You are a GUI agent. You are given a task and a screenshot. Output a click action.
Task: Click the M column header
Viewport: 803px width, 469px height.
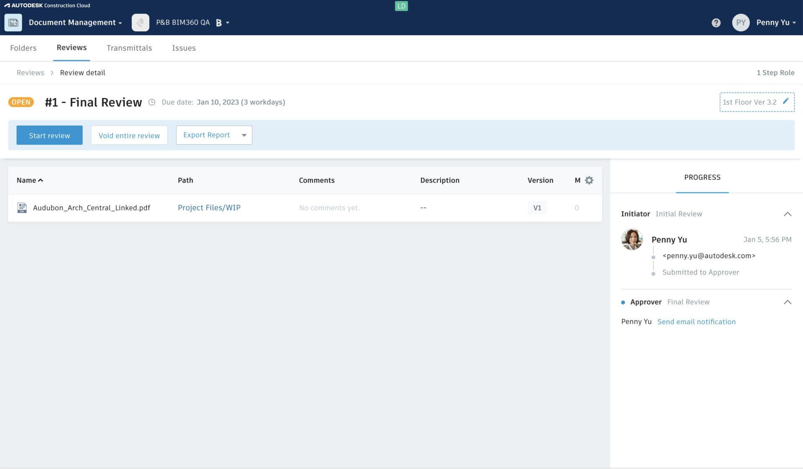(x=577, y=180)
